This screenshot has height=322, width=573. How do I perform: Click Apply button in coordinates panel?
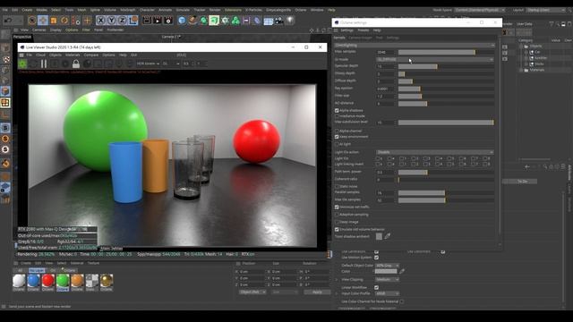point(317,292)
